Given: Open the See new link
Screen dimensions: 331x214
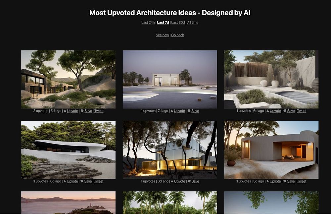Looking at the screenshot, I should [162, 35].
